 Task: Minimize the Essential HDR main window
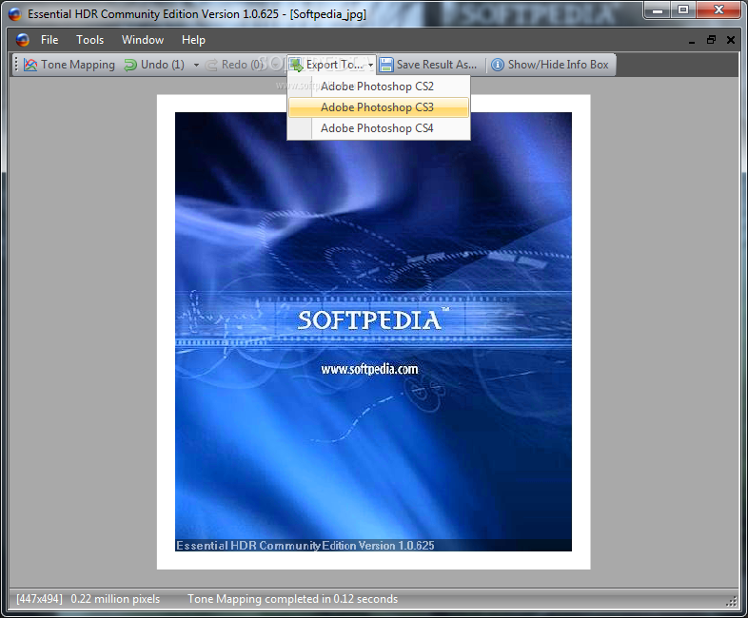[658, 10]
